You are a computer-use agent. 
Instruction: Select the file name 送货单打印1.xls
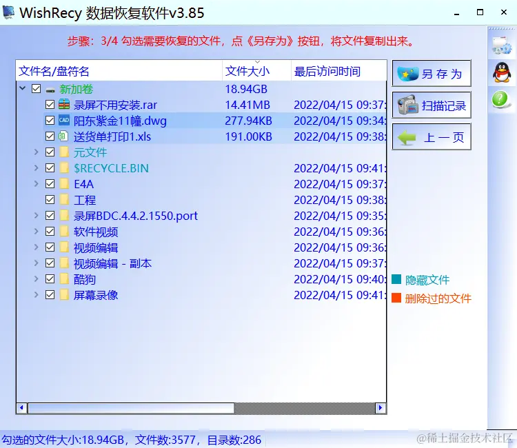coord(112,136)
